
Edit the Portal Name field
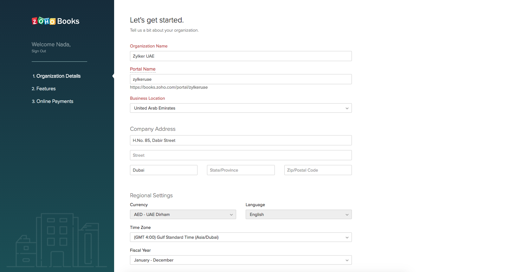[x=241, y=79]
